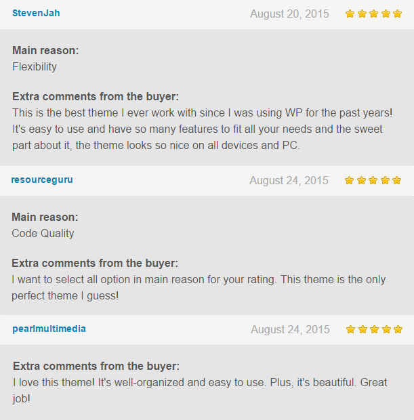The width and height of the screenshot is (414, 420).
Task: Click the second star in pearlmultimedia's rating
Action: pos(363,329)
